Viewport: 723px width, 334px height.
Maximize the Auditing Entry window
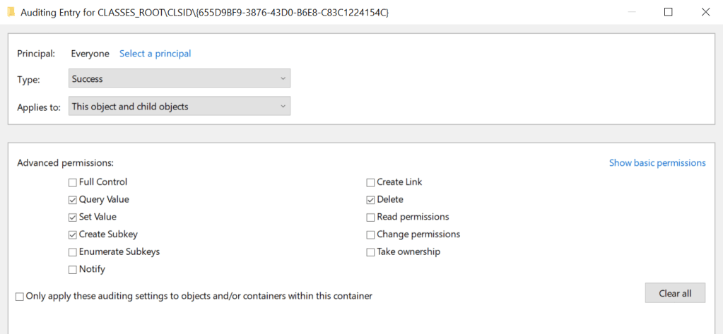pyautogui.click(x=669, y=12)
